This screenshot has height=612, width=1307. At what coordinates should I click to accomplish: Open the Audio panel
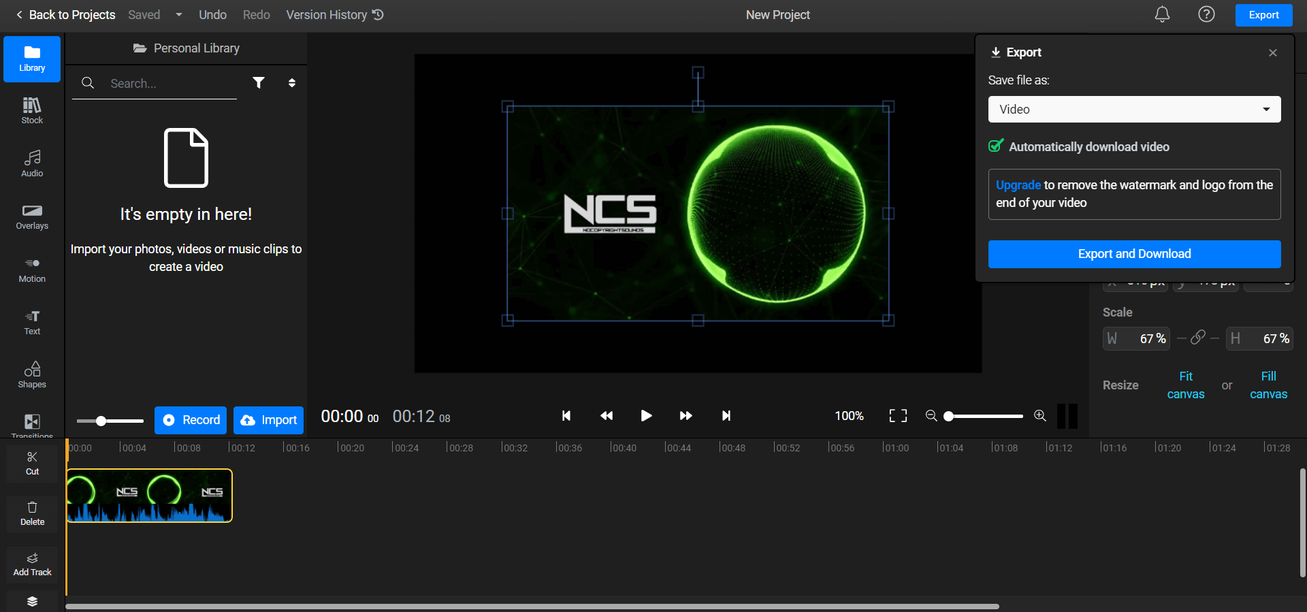[32, 164]
